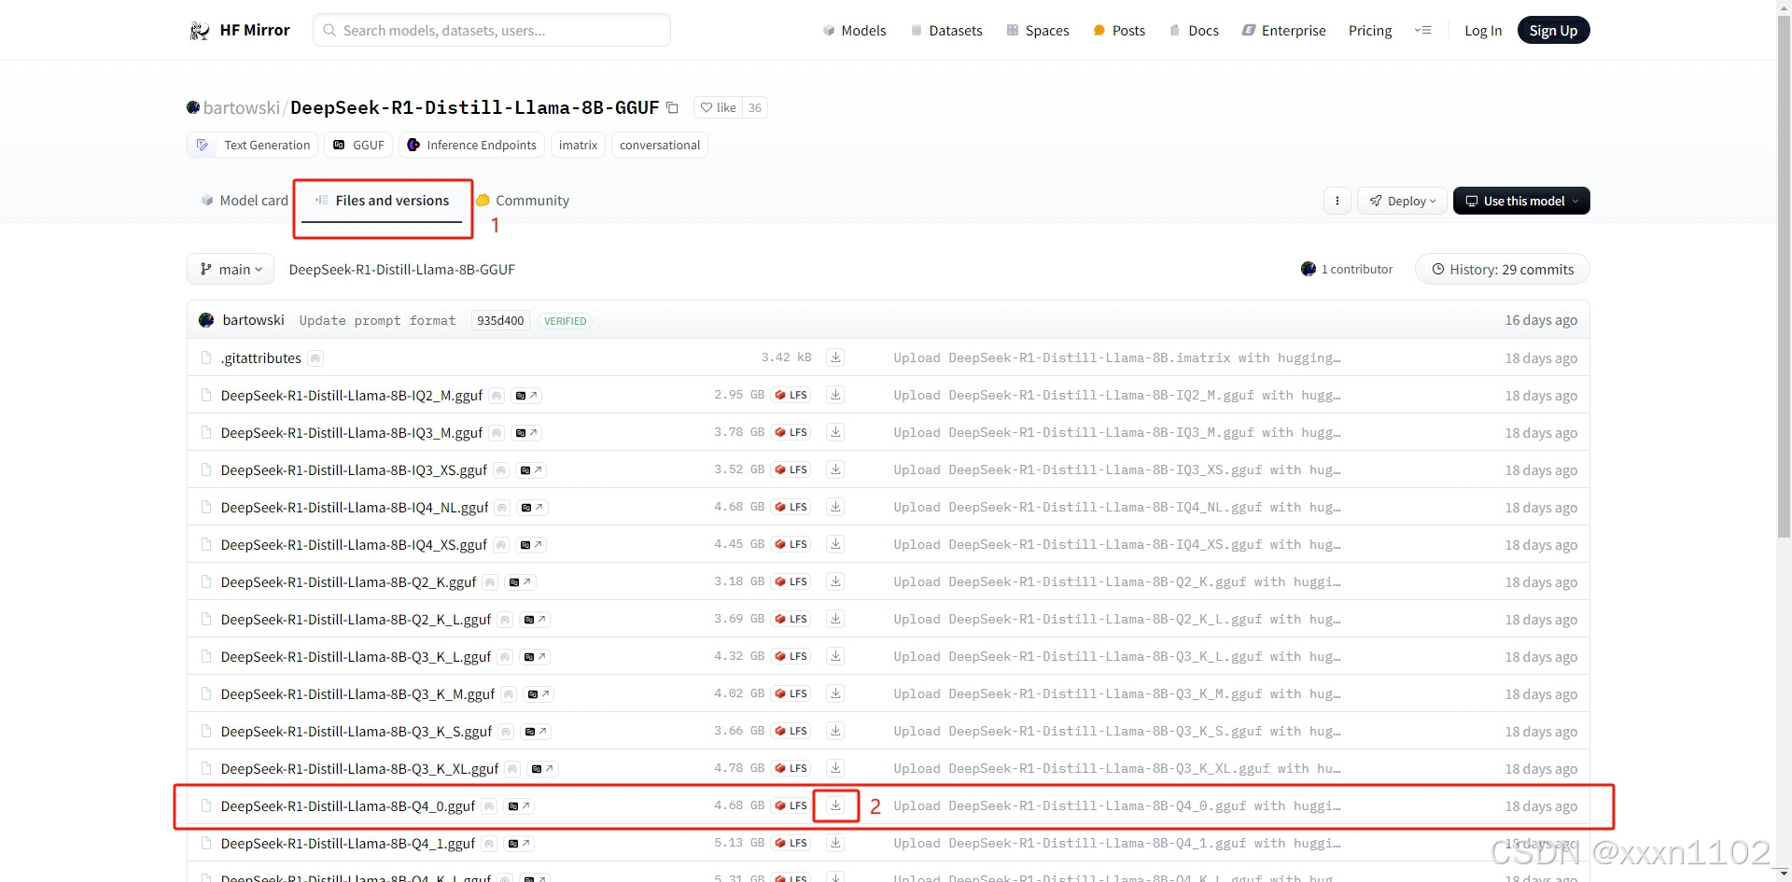Open Datasets in the top navigation
1792x882 pixels.
point(946,30)
